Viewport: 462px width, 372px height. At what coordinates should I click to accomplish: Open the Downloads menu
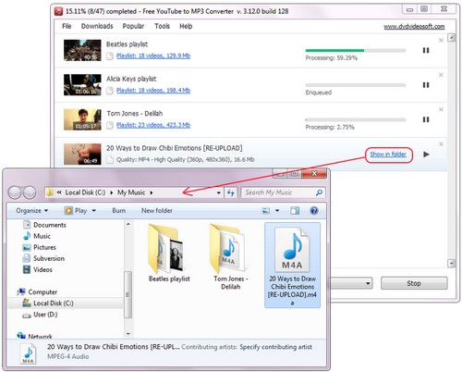point(97,26)
